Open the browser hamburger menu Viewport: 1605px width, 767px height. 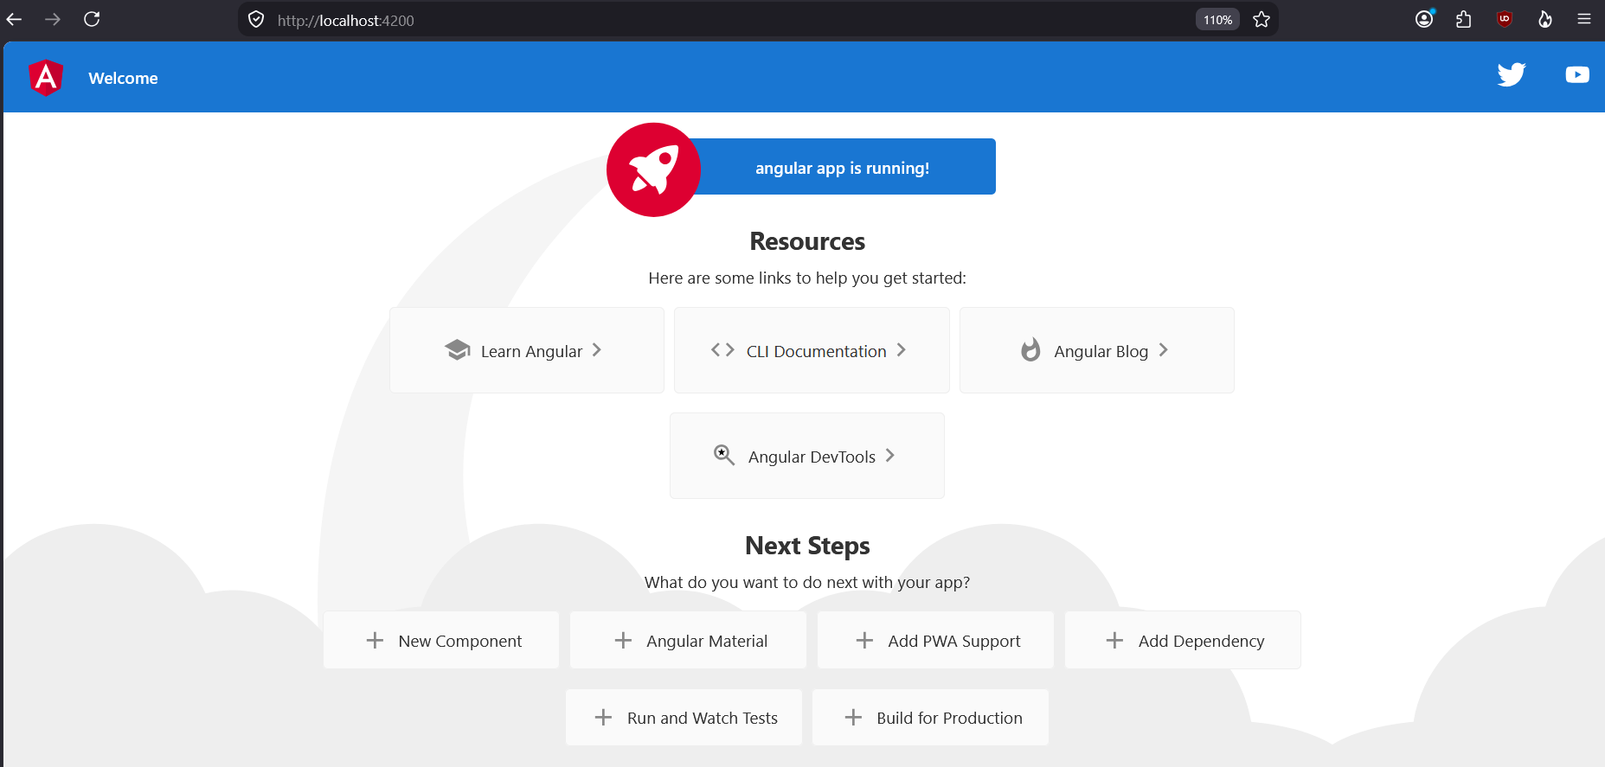coord(1584,19)
